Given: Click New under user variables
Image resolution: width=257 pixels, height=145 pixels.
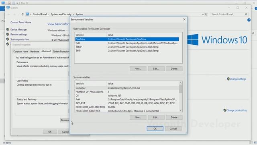Looking at the screenshot, I should point(138,68).
